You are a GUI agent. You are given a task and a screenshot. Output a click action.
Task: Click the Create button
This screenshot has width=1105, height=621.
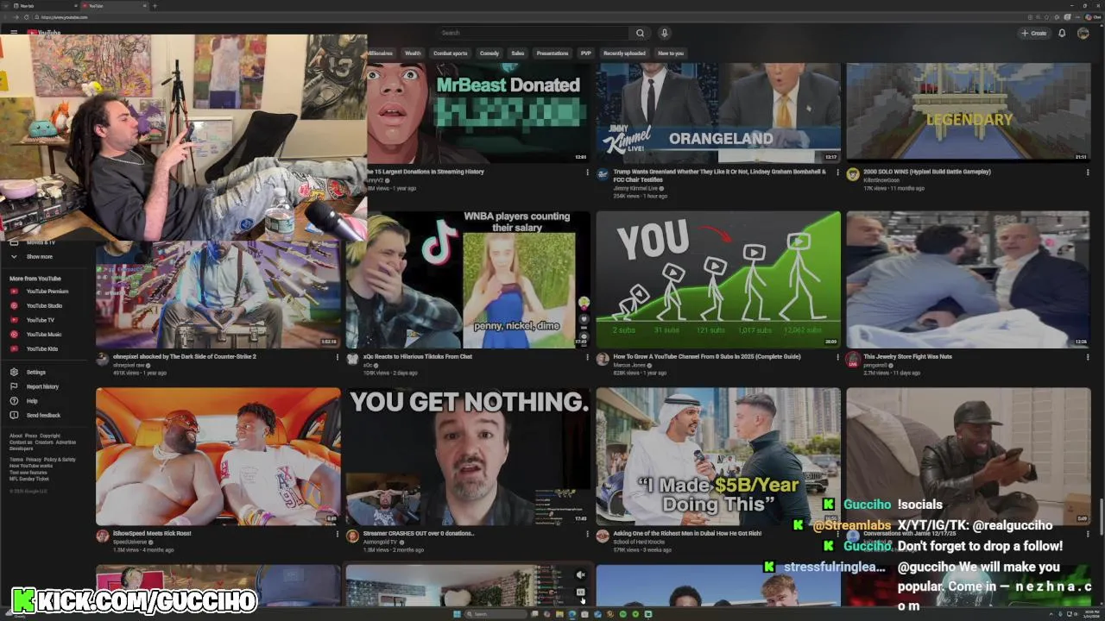coord(1033,33)
